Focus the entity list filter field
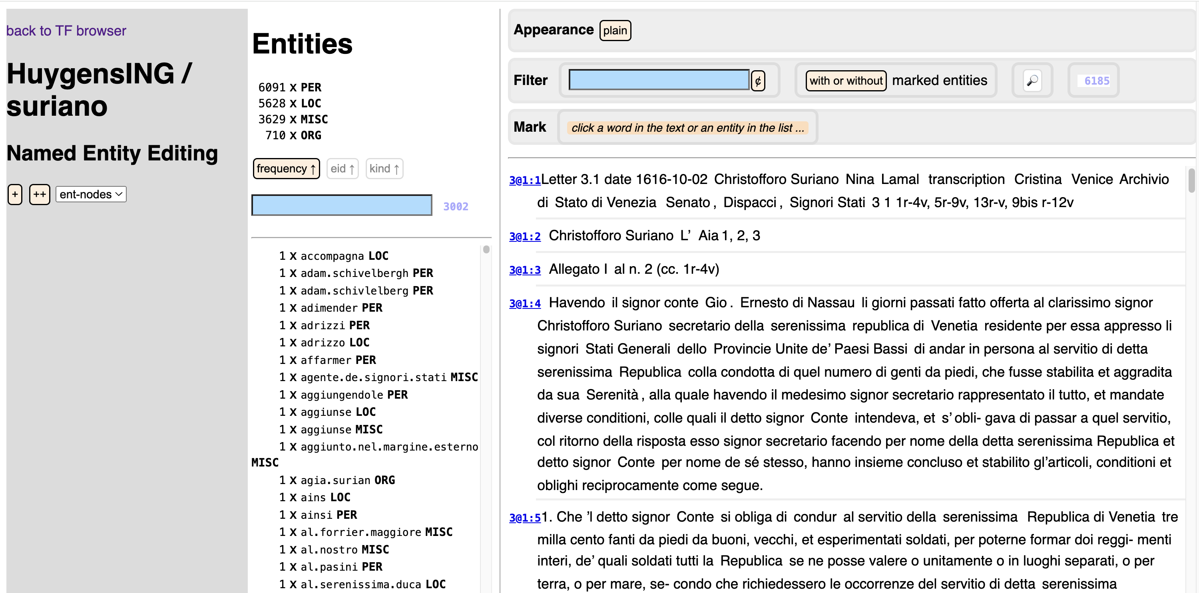This screenshot has height=593, width=1199. tap(342, 205)
